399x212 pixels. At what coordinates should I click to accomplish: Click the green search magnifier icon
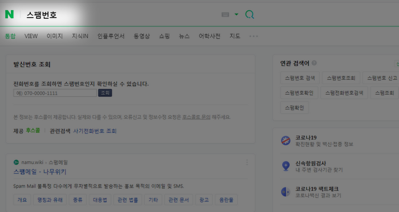250,14
